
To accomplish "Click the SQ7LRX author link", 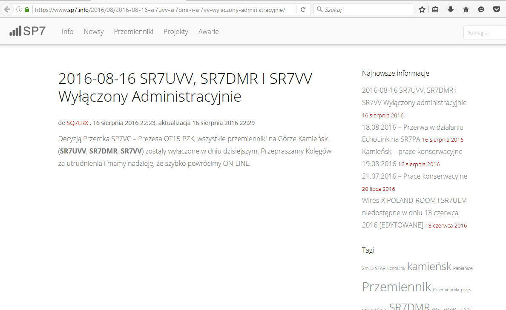I will (x=78, y=123).
